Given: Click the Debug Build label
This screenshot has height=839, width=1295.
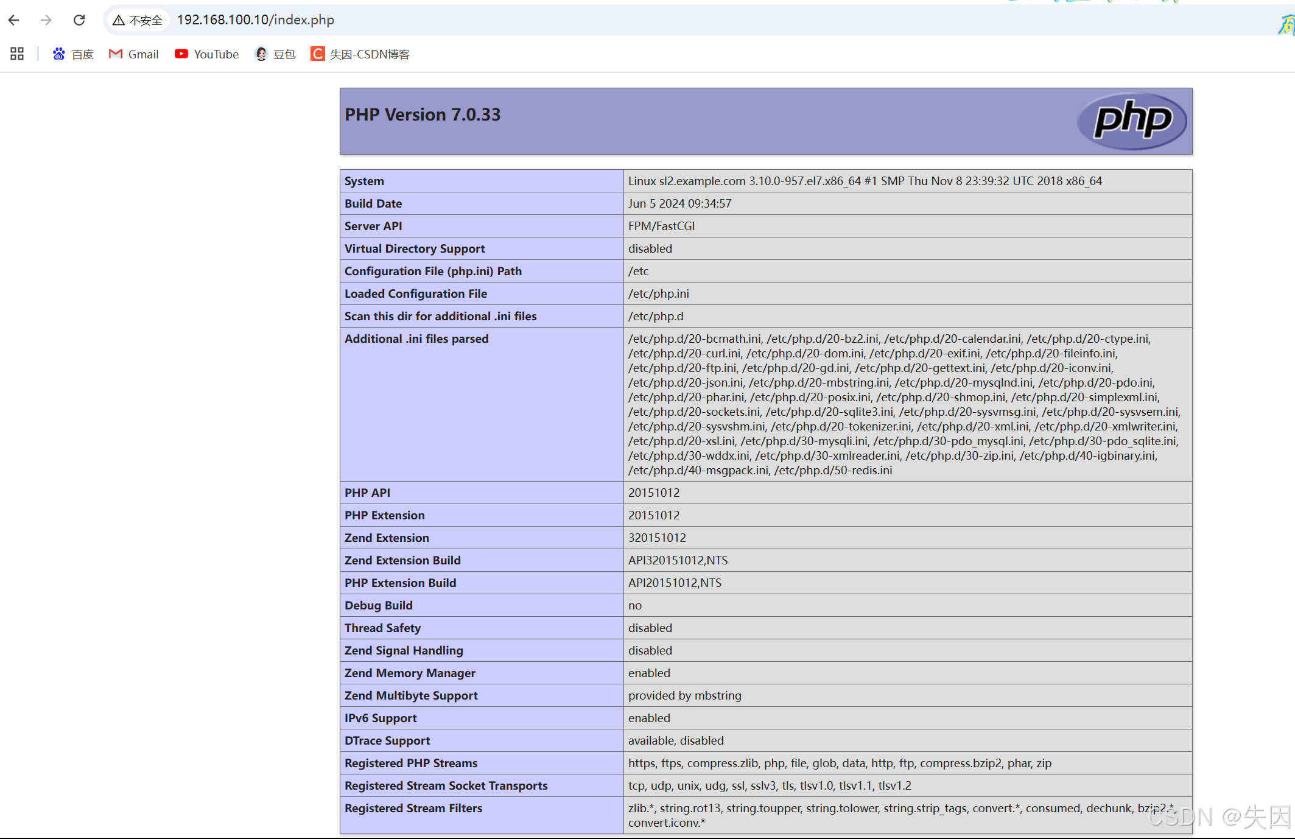Looking at the screenshot, I should pyautogui.click(x=379, y=605).
